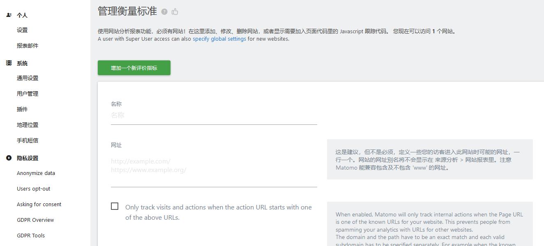Click the 系统 icon in the sidebar
Screen dimensions: 544x246
click(8, 63)
